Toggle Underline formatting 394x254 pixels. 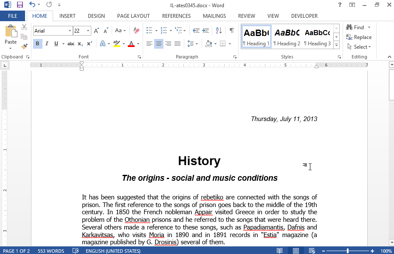56,44
